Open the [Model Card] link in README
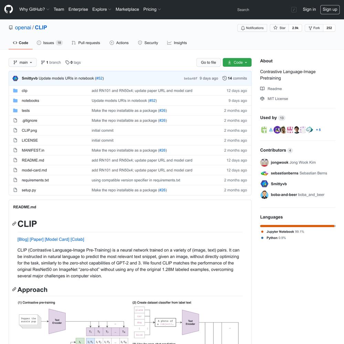The width and height of the screenshot is (344, 344). tap(57, 239)
